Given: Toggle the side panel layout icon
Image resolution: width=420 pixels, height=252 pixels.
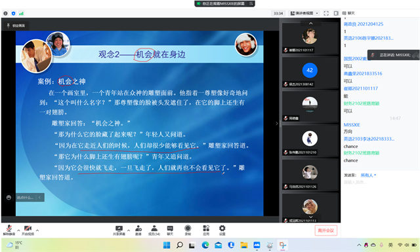Looking at the screenshot, I should pyautogui.click(x=336, y=13).
